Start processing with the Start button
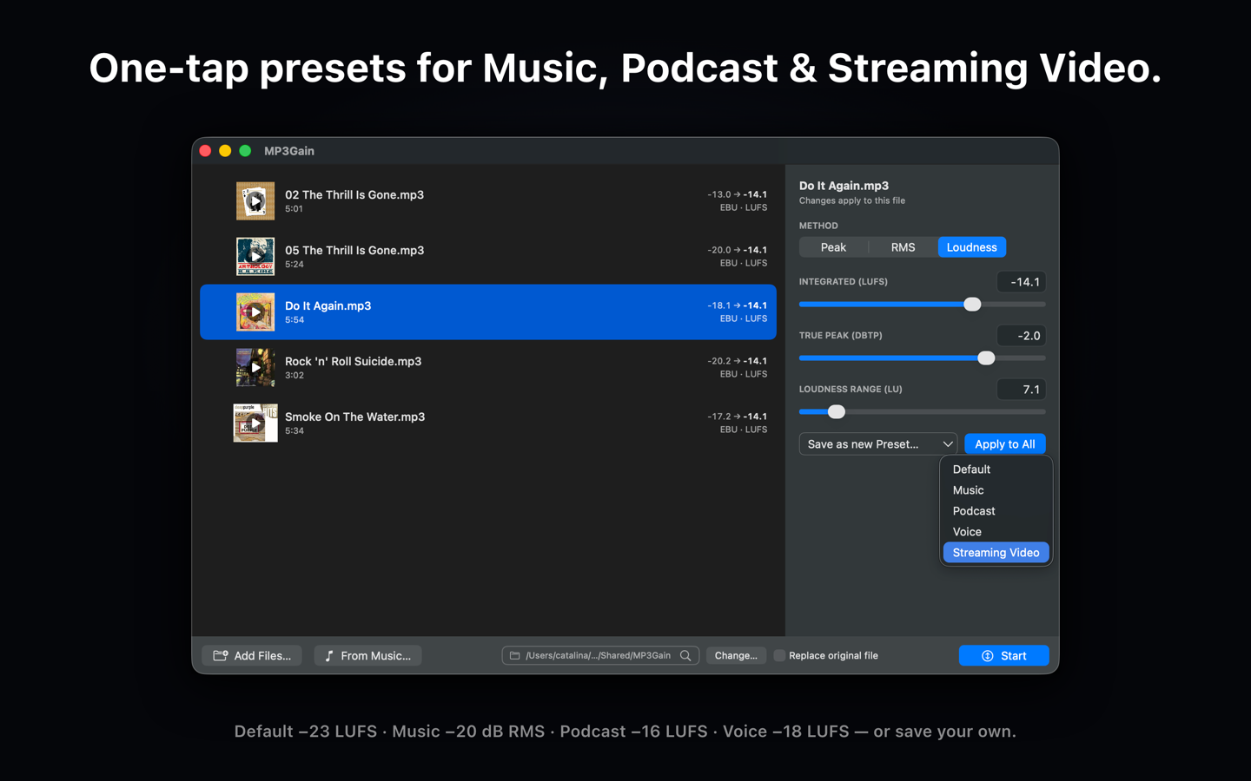The height and width of the screenshot is (781, 1251). 1003,656
